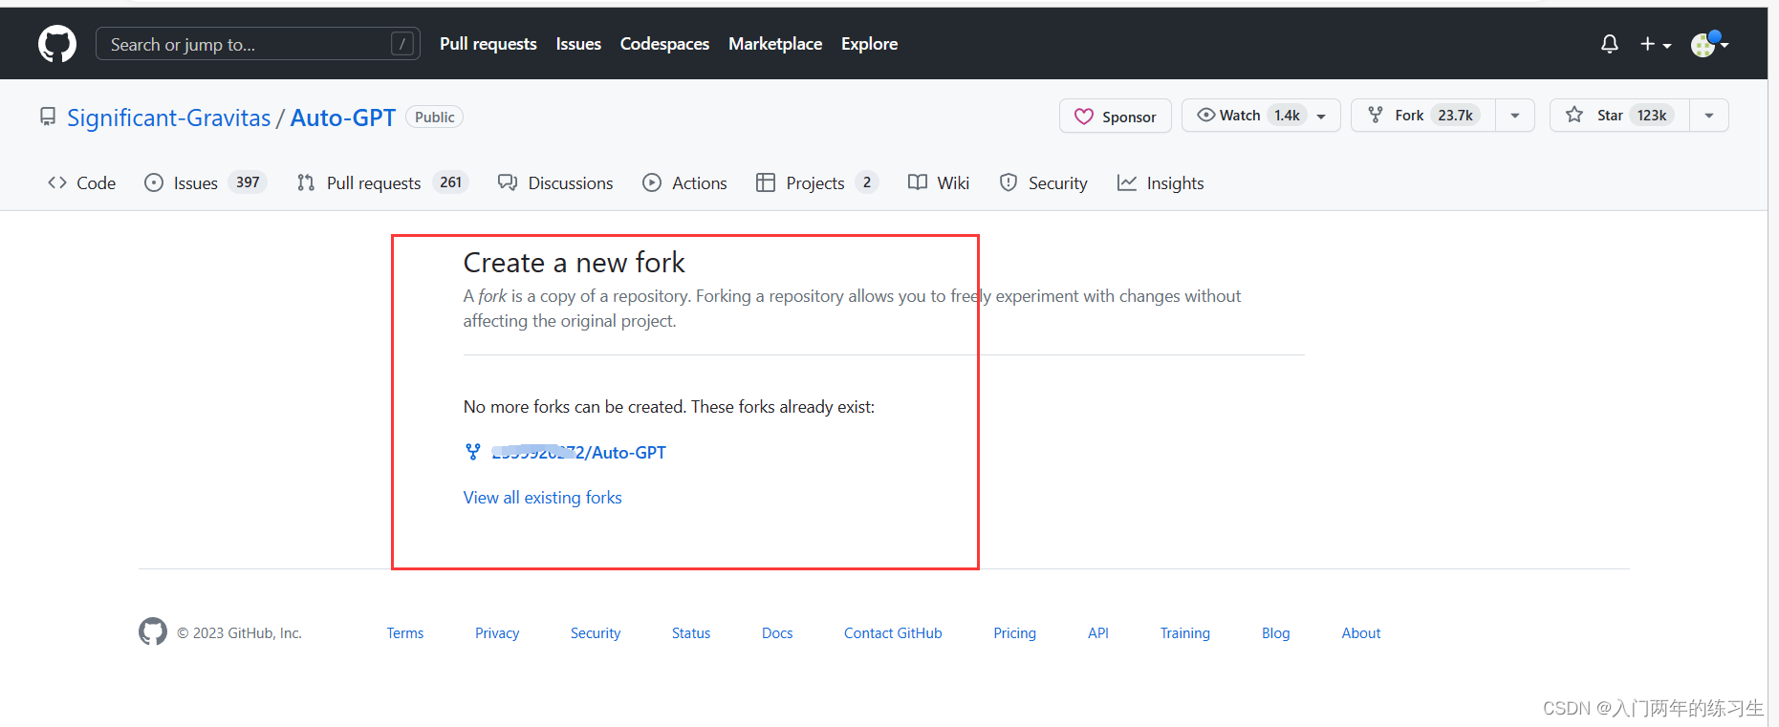
Task: Click the repository book icon beside owner
Action: [x=48, y=117]
